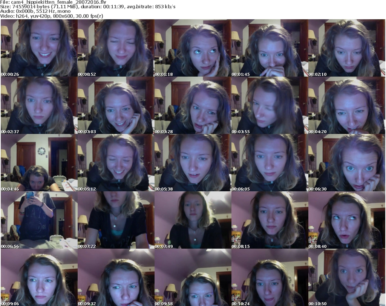
Task: Choose the frame stamped 00:06:30
Action: (347, 163)
